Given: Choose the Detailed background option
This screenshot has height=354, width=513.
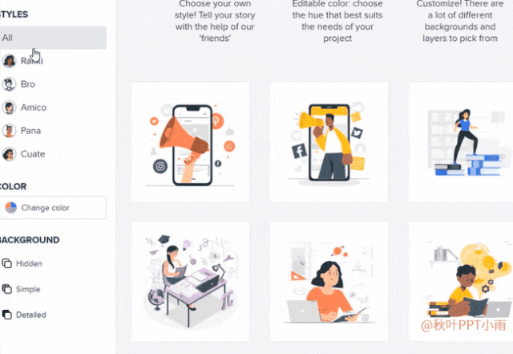Looking at the screenshot, I should click(31, 315).
